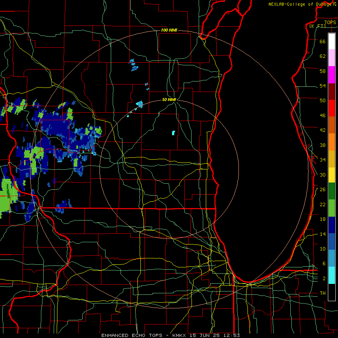Screen dimensions: 338x338
Task: Select the light blue legend swatch
Action: 332,258
